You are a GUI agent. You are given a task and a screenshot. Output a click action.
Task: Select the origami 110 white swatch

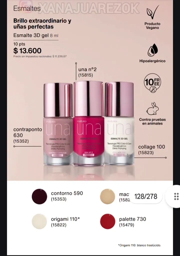click(39, 221)
